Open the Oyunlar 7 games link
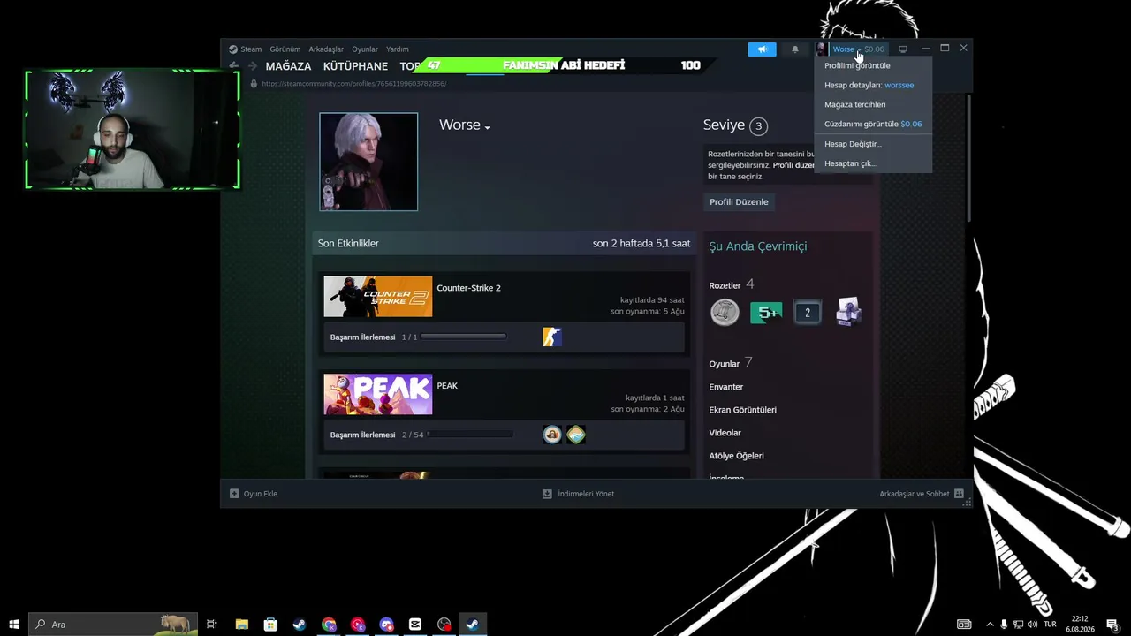This screenshot has height=636, width=1131. click(x=731, y=363)
